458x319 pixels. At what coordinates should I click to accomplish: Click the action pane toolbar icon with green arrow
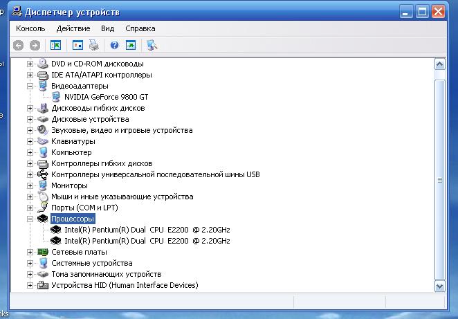coord(131,45)
